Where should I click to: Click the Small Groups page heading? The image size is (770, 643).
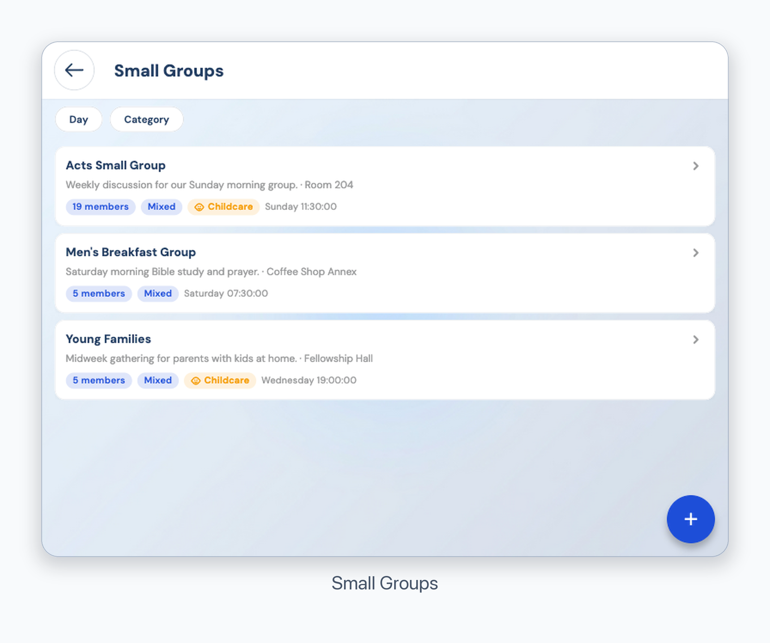pyautogui.click(x=169, y=71)
